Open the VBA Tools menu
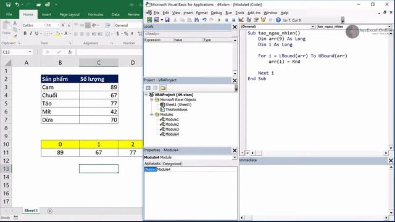The height and width of the screenshot is (222, 395). tap(239, 13)
